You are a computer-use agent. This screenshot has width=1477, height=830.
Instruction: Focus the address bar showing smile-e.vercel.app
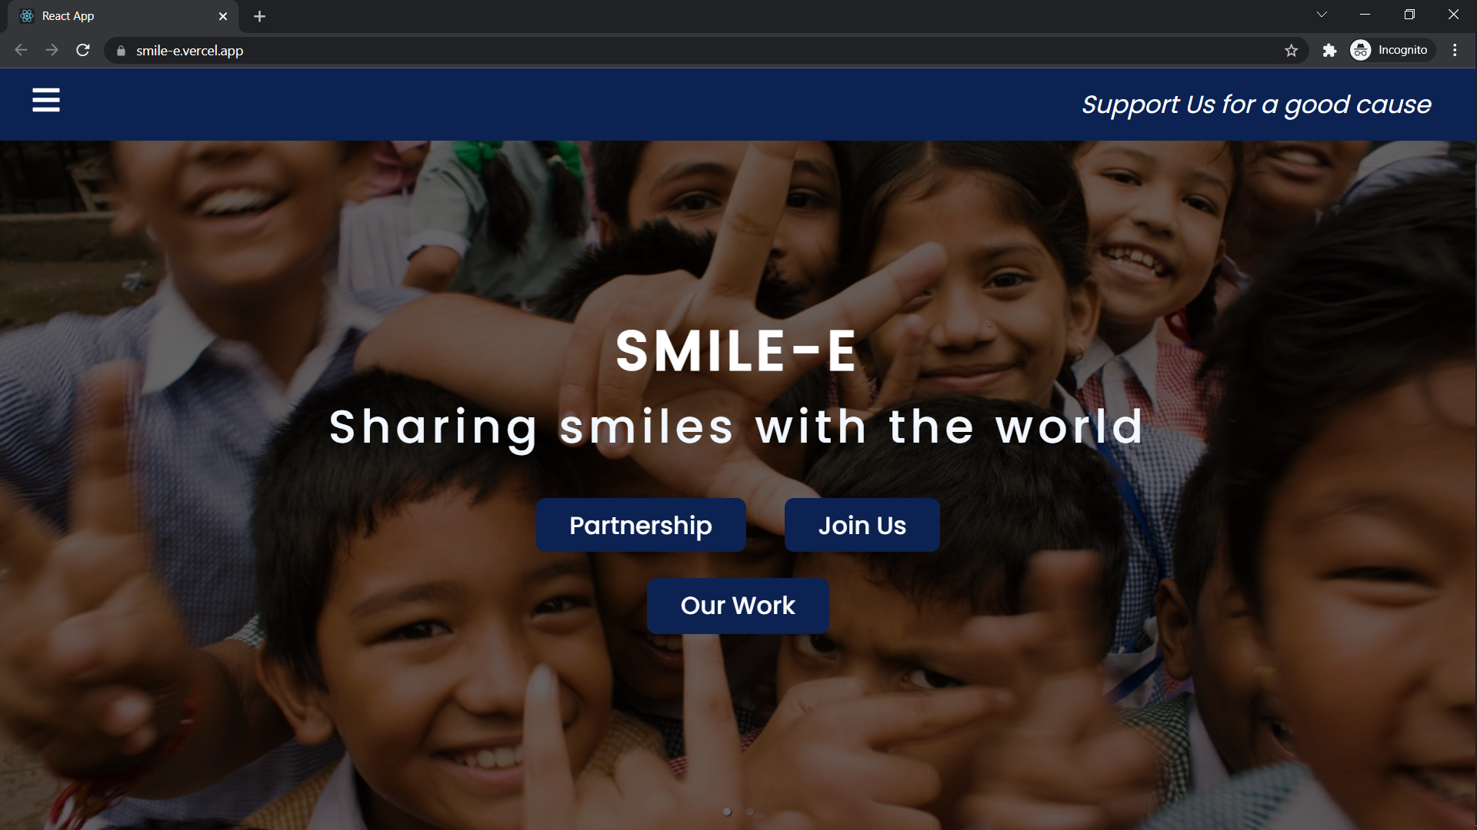point(692,51)
